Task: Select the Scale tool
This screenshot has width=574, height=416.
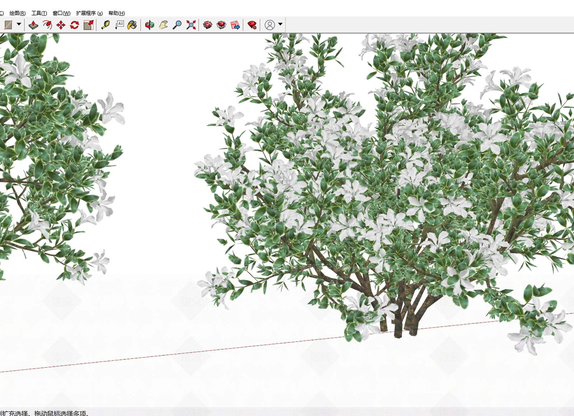Action: click(x=88, y=25)
